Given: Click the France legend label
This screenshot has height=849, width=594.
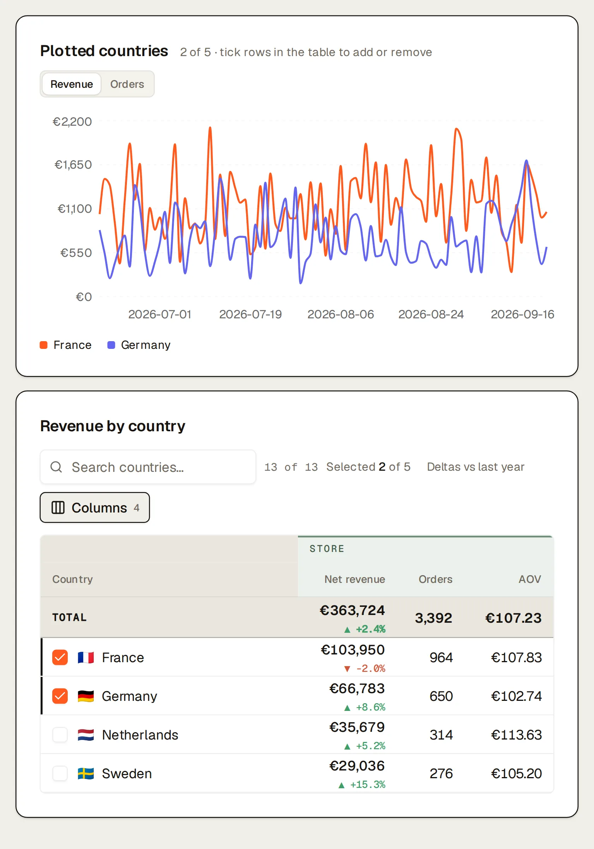Looking at the screenshot, I should click(72, 345).
